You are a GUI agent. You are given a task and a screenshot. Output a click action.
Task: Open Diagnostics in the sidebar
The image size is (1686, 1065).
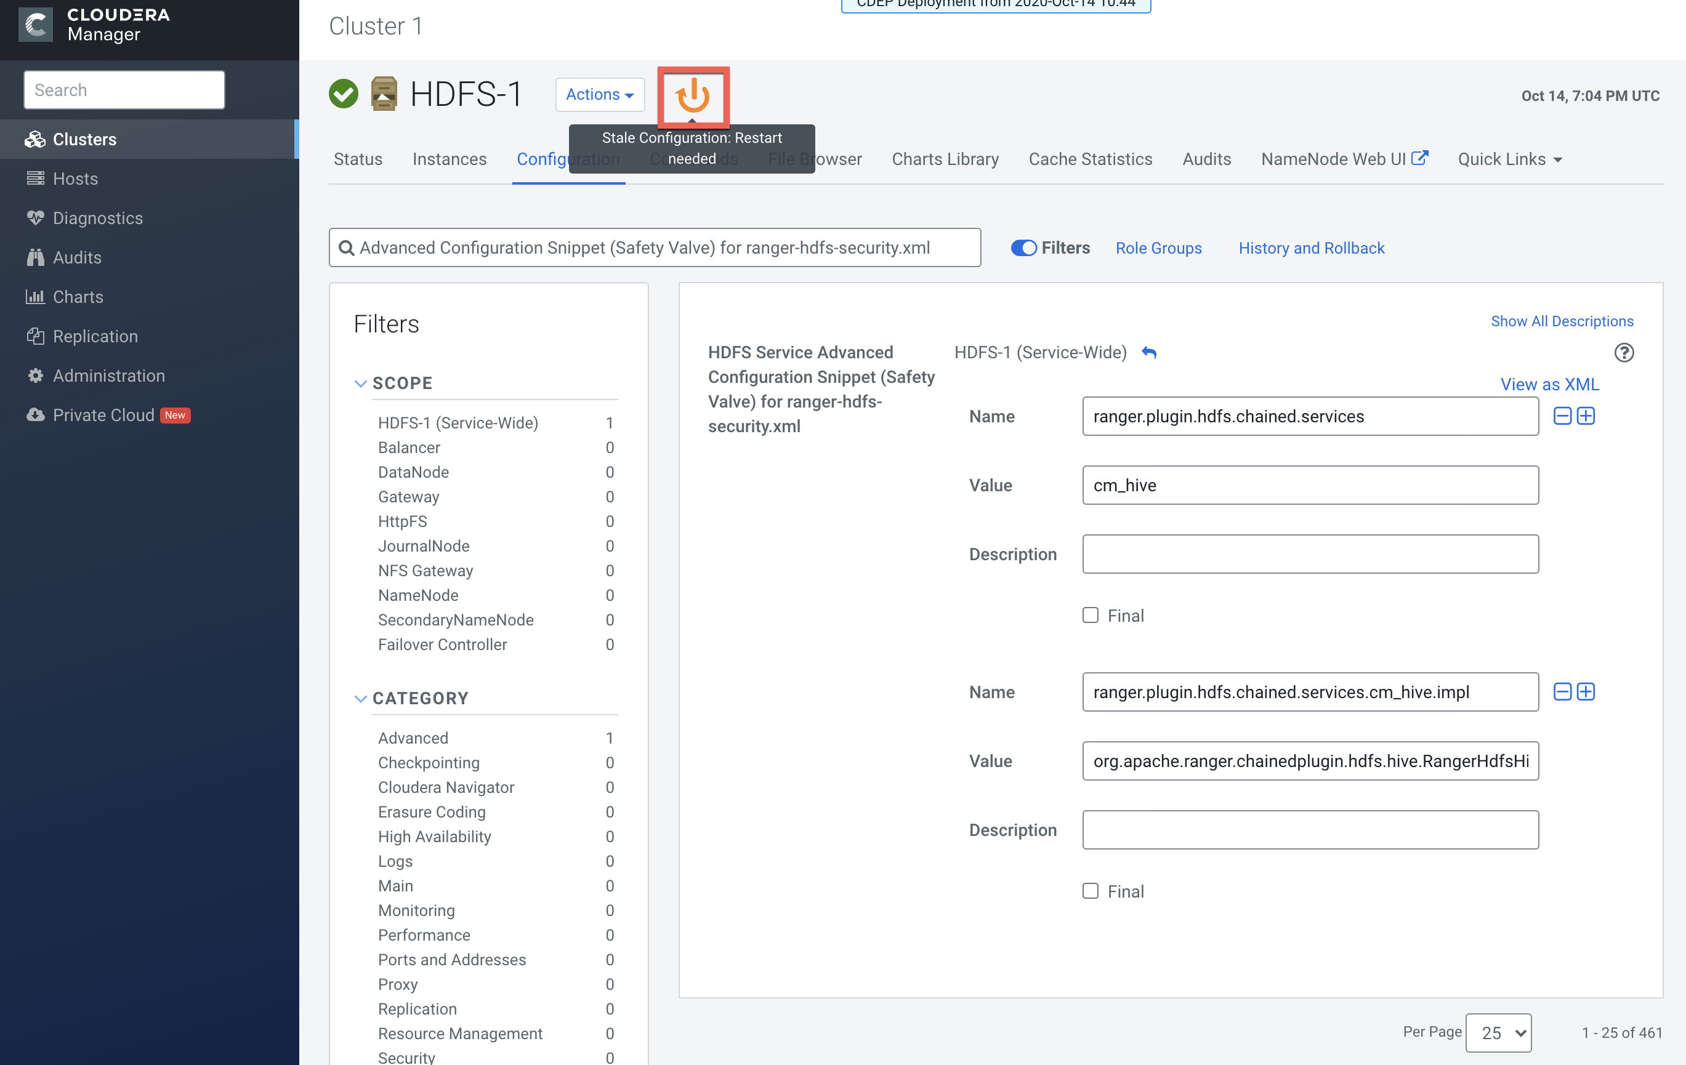click(x=97, y=218)
